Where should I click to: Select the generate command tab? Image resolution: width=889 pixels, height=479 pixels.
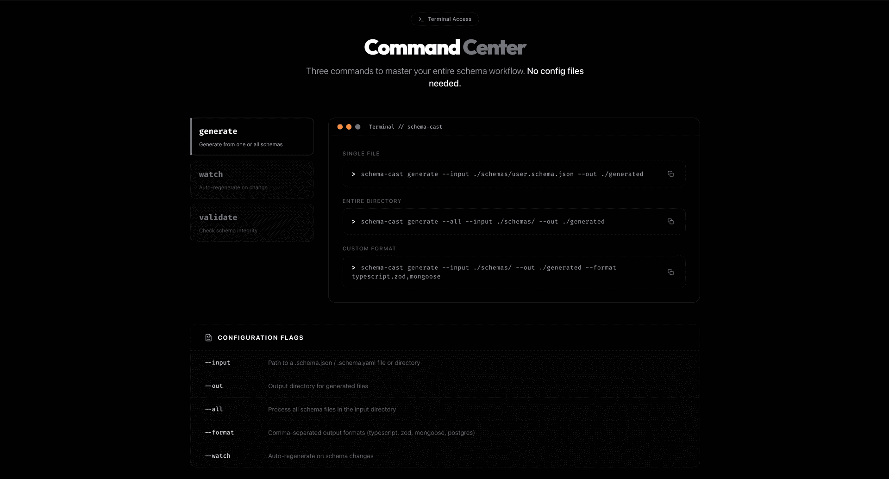252,137
